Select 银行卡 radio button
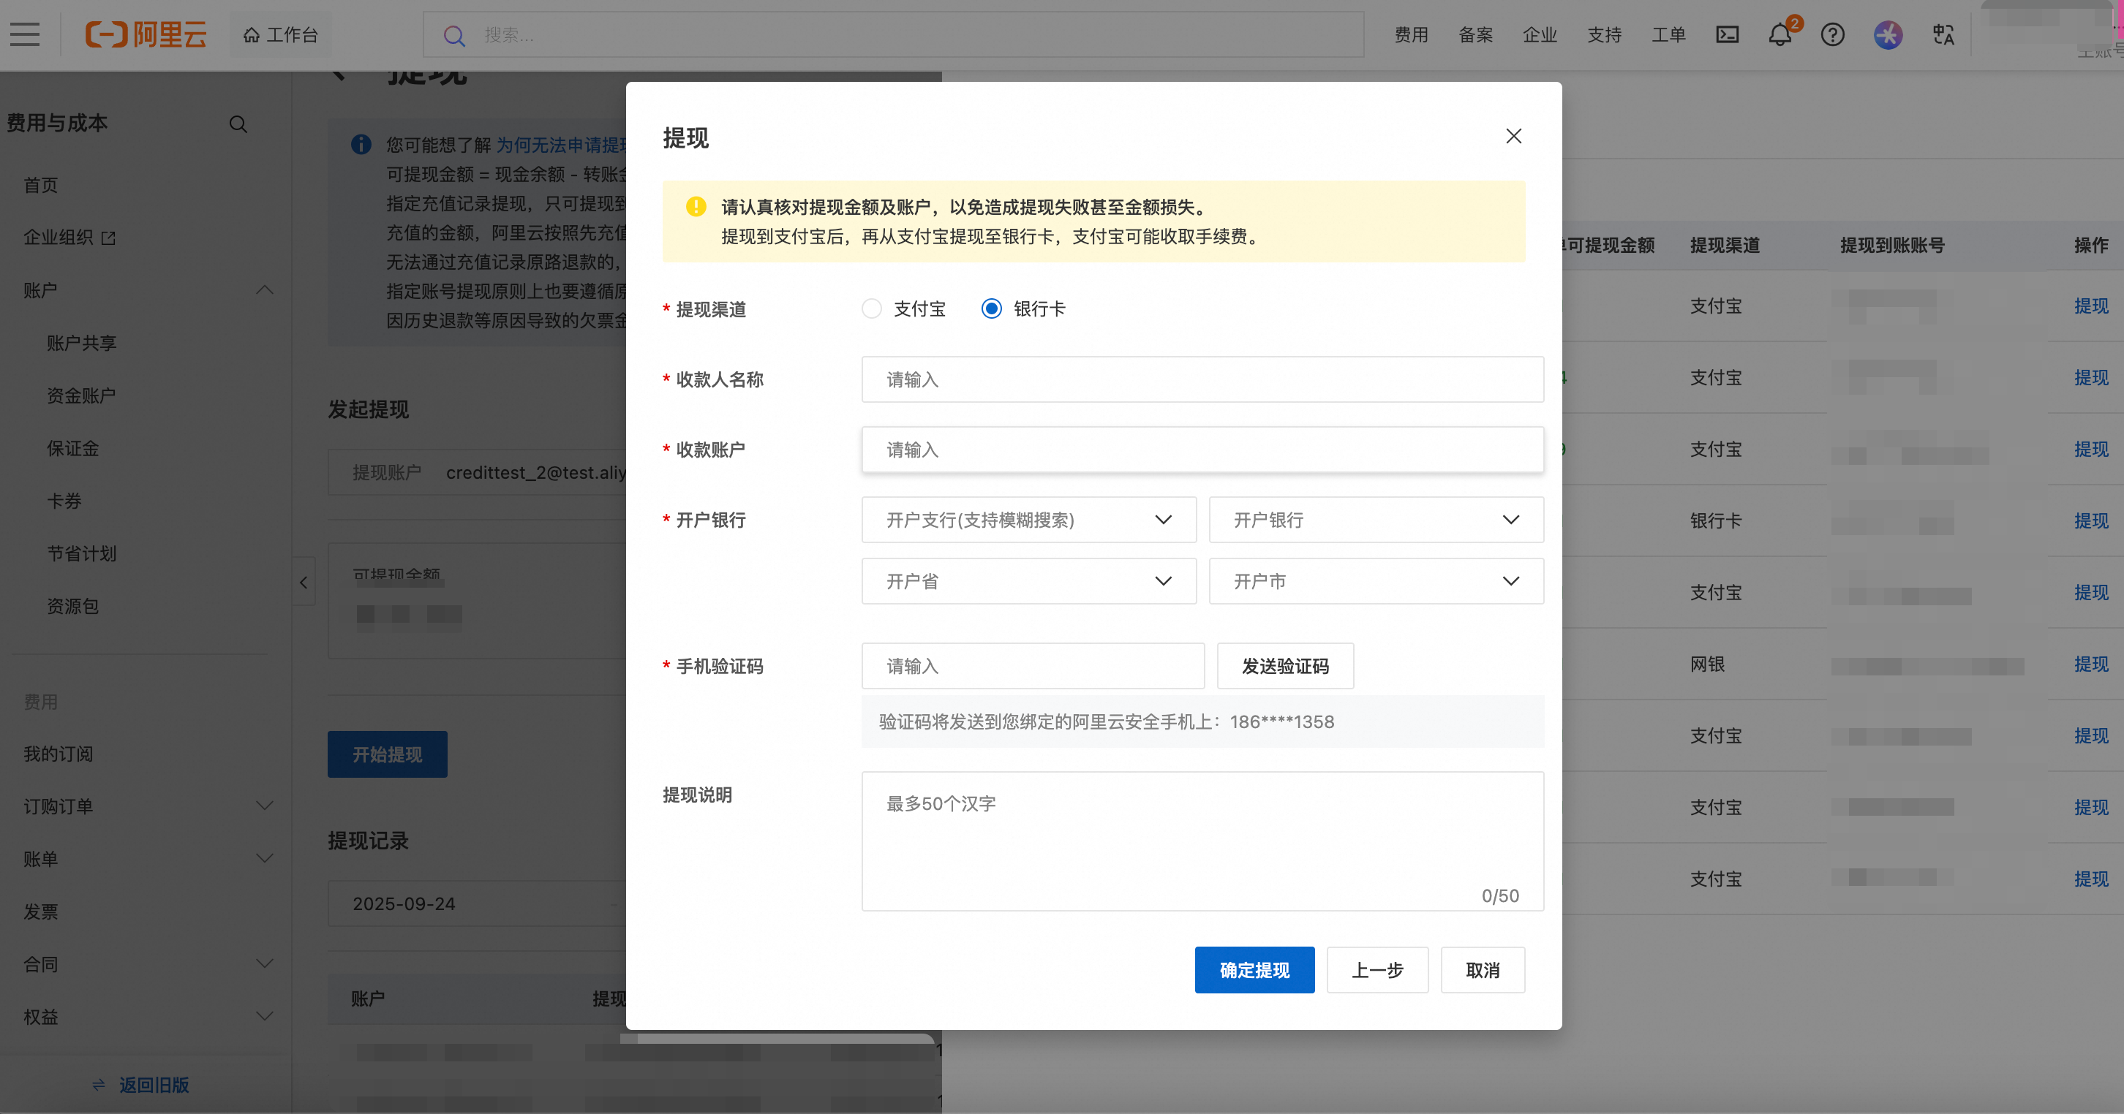 click(991, 309)
